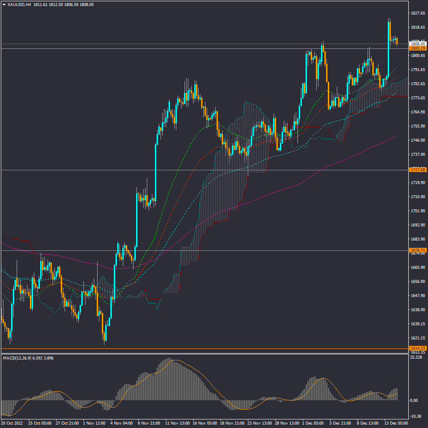Screen dimensions: 428x428
Task: Click the 1800.65 value on price scale
Action: pos(417,56)
